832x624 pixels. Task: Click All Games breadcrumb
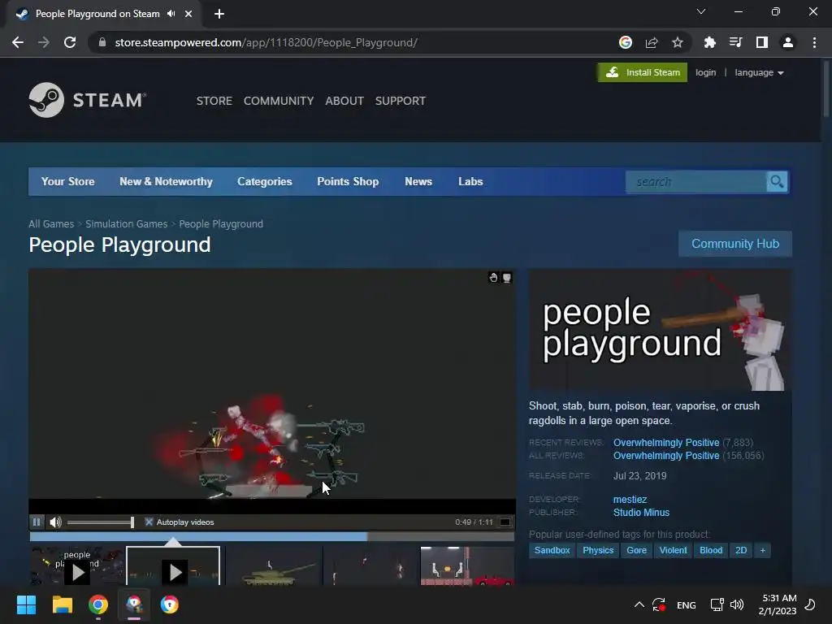(51, 224)
